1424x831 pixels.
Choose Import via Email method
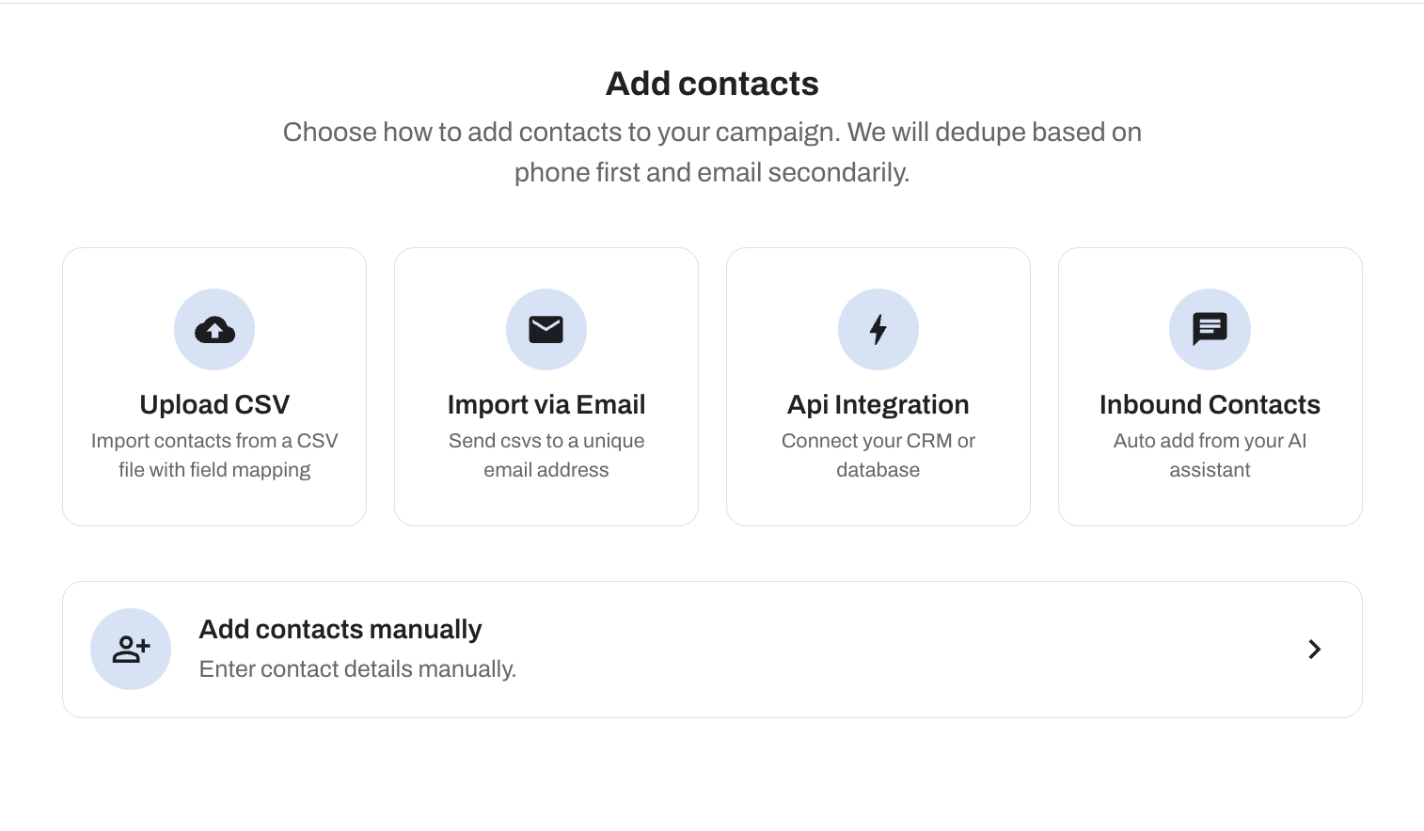coord(546,385)
